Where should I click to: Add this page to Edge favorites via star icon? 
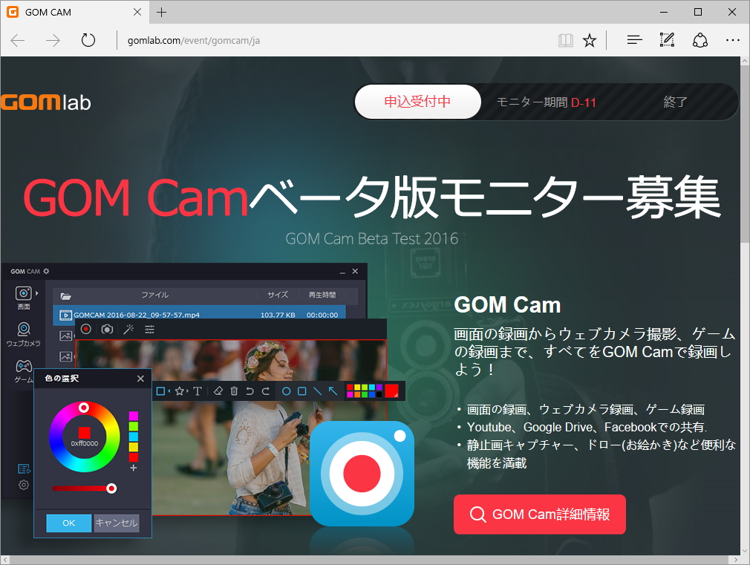pyautogui.click(x=589, y=40)
